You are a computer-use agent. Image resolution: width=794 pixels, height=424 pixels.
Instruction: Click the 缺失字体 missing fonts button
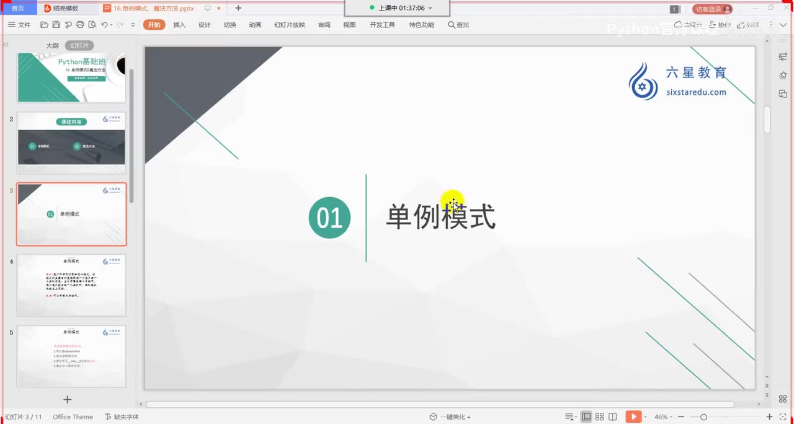(122, 417)
